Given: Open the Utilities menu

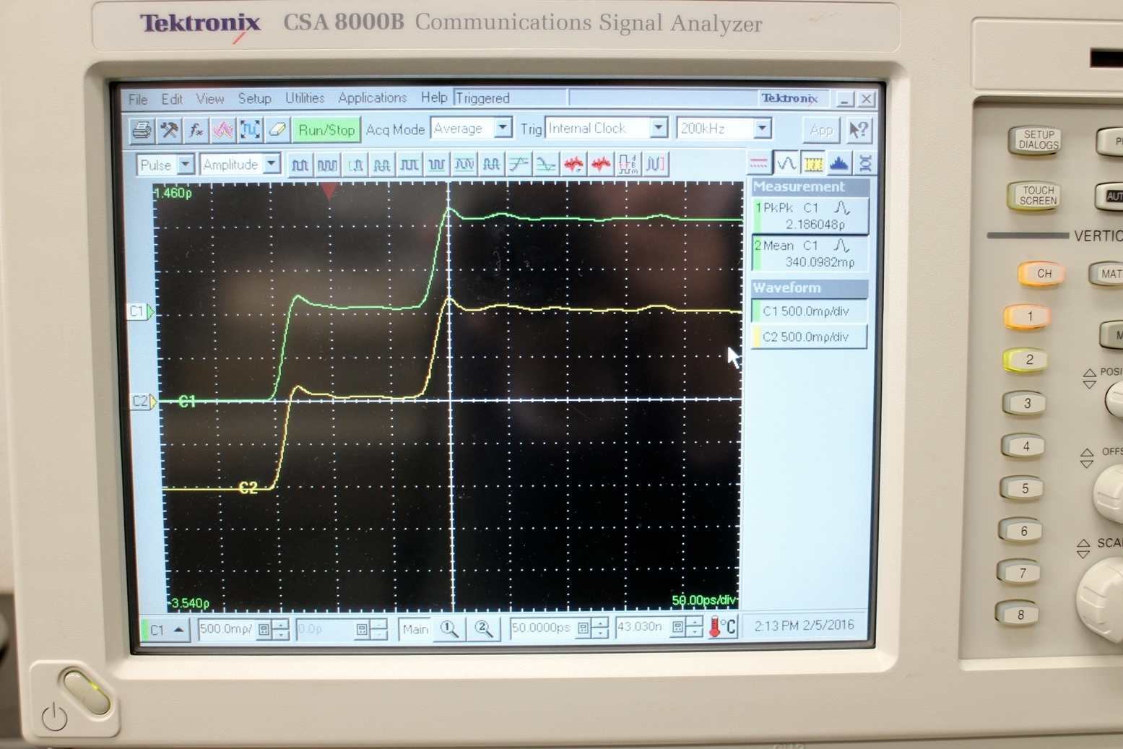Looking at the screenshot, I should tap(305, 98).
